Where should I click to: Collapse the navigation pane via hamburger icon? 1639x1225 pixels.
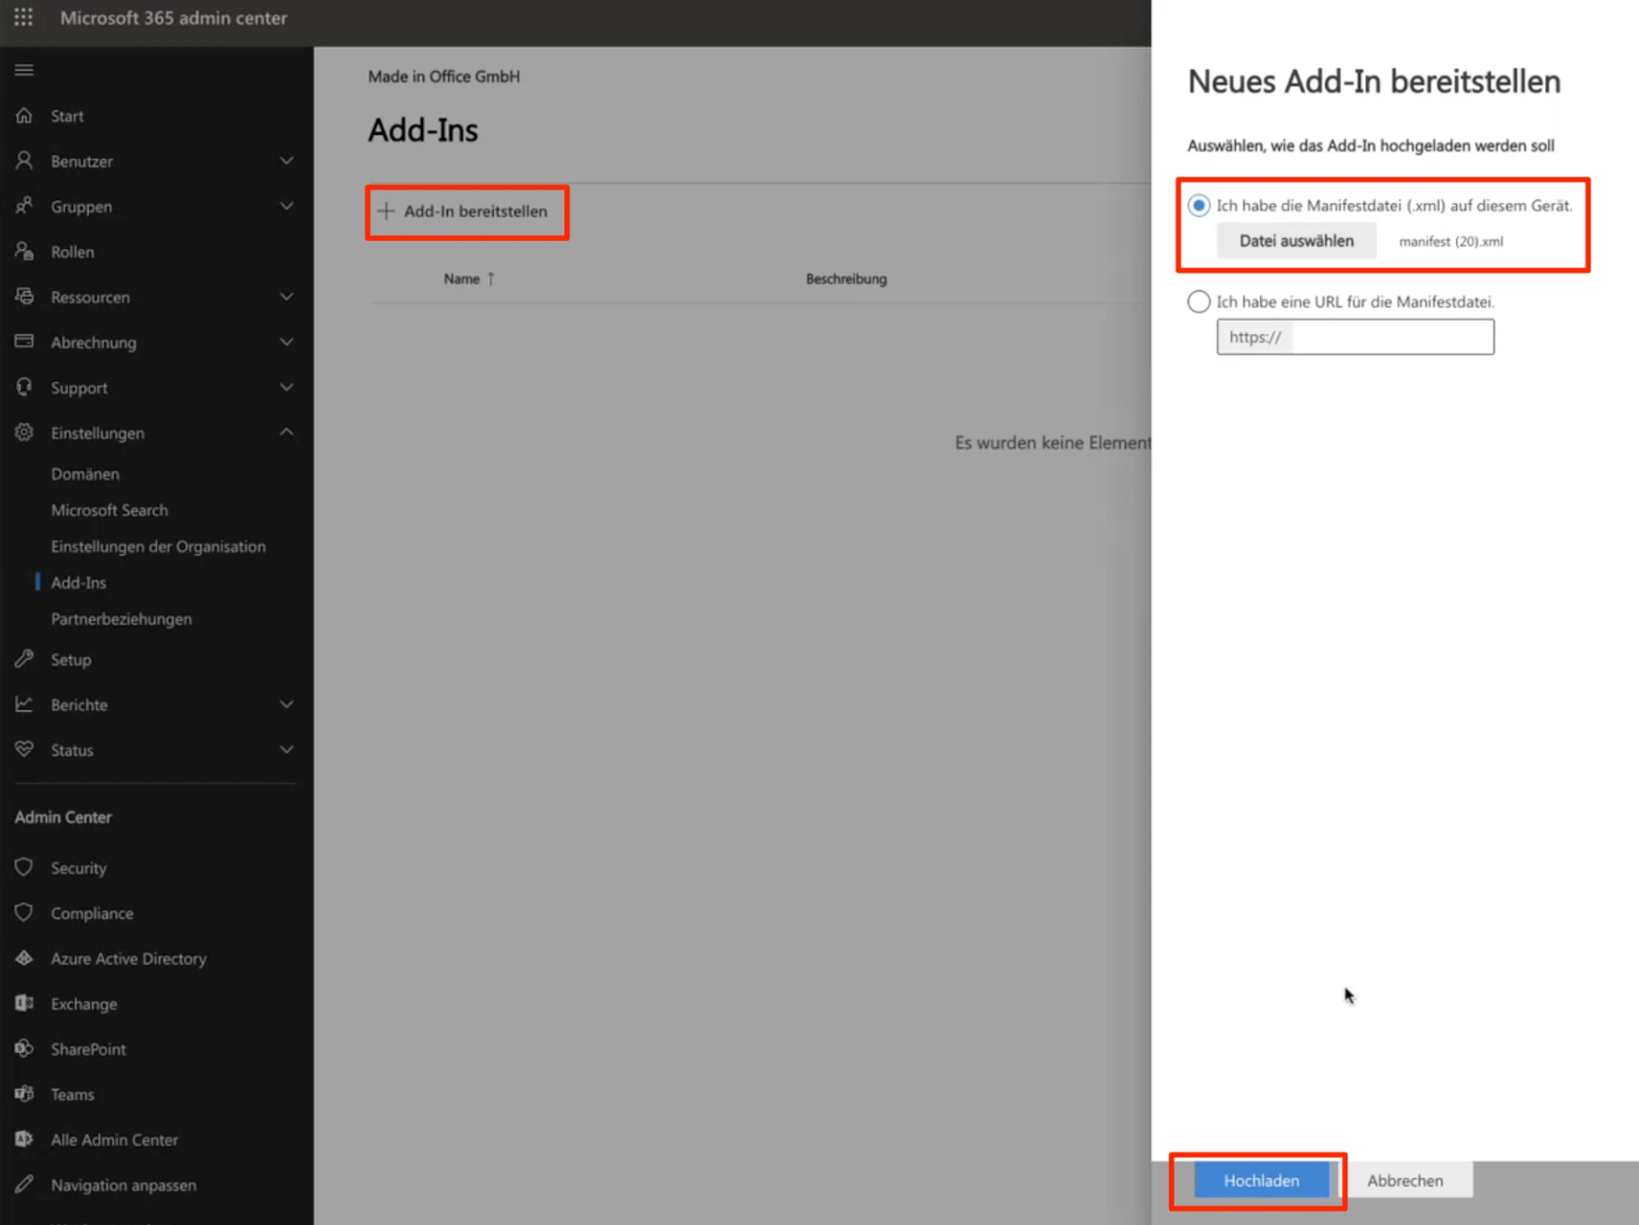tap(24, 69)
